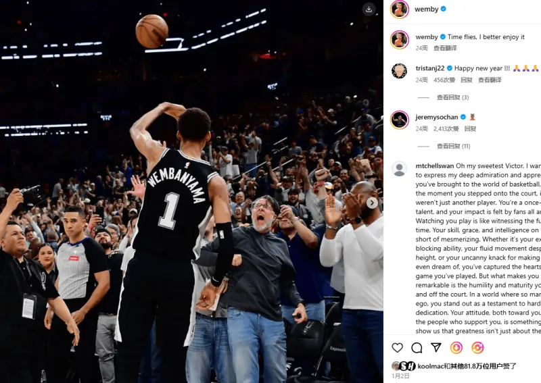The height and width of the screenshot is (383, 541).
Task: Open mtchellswan's default avatar
Action: point(399,169)
